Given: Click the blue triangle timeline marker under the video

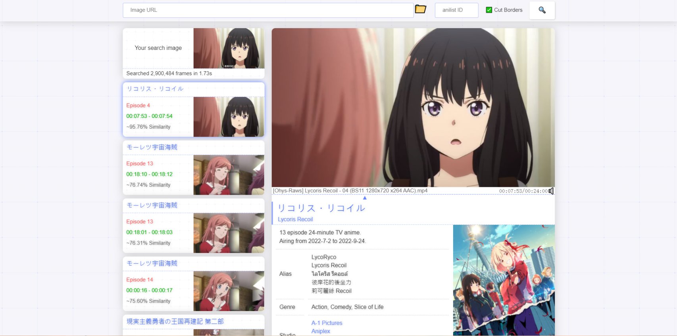Looking at the screenshot, I should (x=365, y=198).
